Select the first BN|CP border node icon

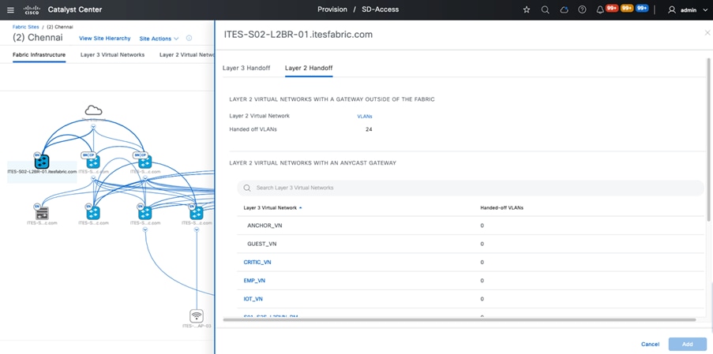(92, 162)
